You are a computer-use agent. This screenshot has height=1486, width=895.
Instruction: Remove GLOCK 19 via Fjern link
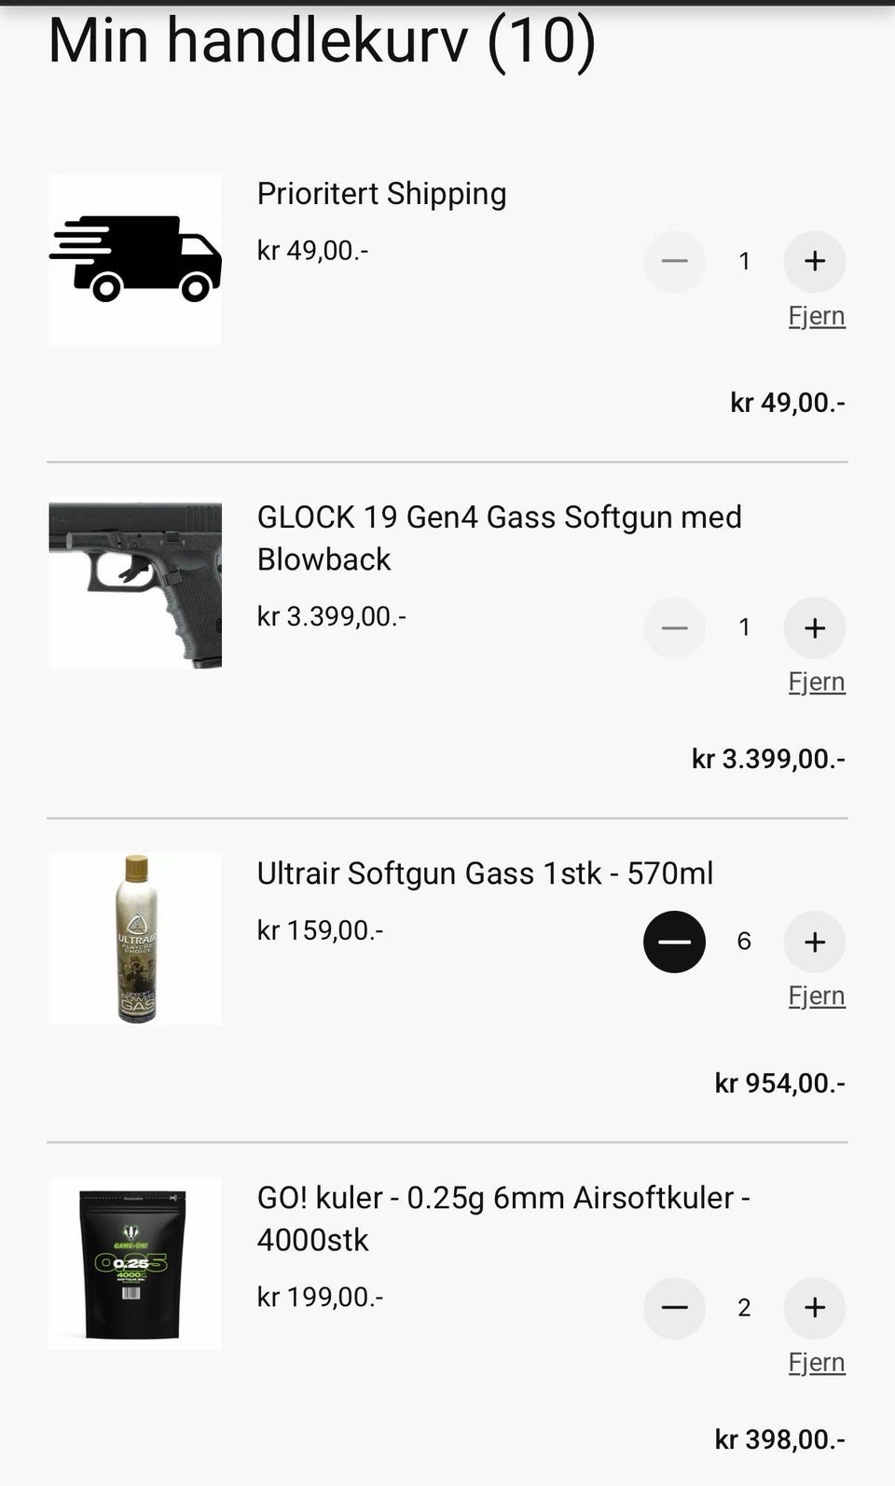(816, 682)
